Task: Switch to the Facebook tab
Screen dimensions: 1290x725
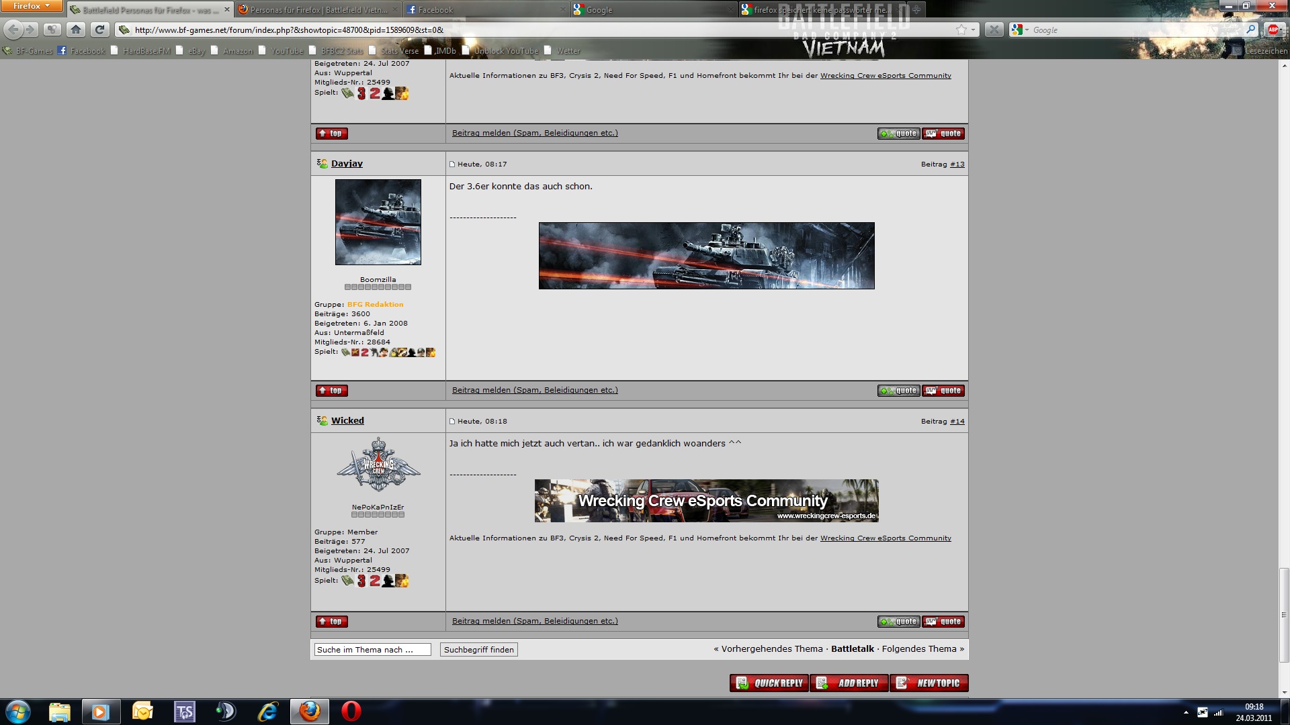Action: pos(486,9)
